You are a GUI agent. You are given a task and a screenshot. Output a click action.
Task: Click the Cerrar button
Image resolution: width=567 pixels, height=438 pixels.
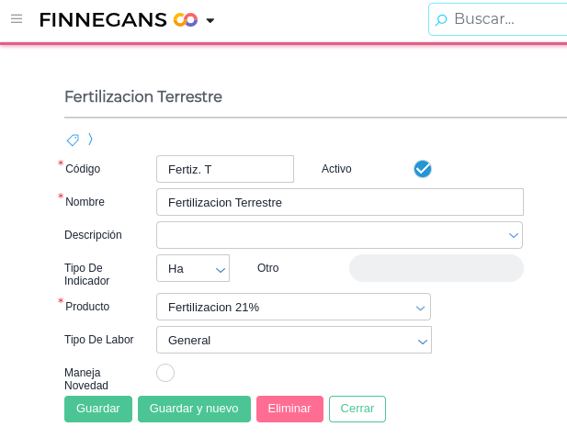[x=357, y=409]
